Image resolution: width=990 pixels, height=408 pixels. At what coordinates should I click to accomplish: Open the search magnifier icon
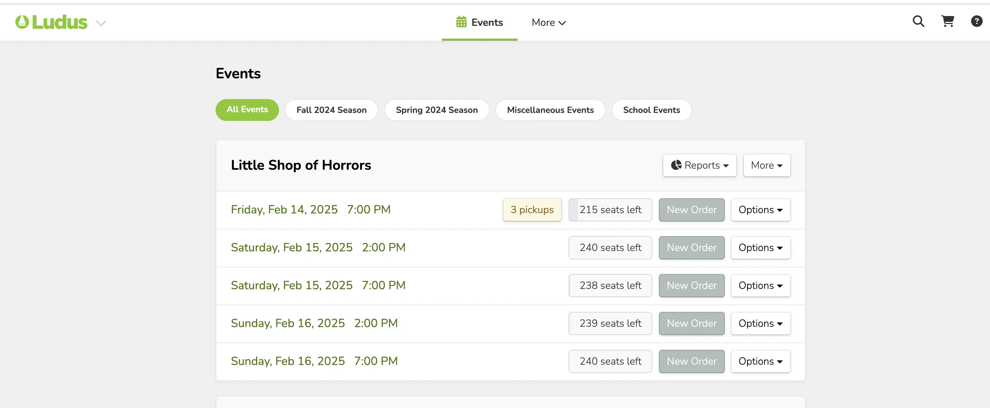tap(919, 21)
